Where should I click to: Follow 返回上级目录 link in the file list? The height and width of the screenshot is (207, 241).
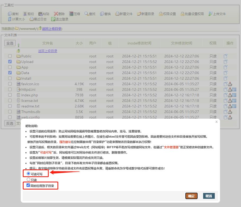(47, 51)
